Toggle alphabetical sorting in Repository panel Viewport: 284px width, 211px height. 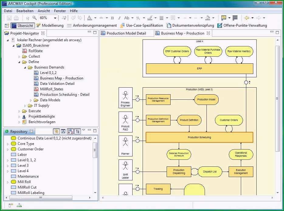pyautogui.click(x=70, y=131)
